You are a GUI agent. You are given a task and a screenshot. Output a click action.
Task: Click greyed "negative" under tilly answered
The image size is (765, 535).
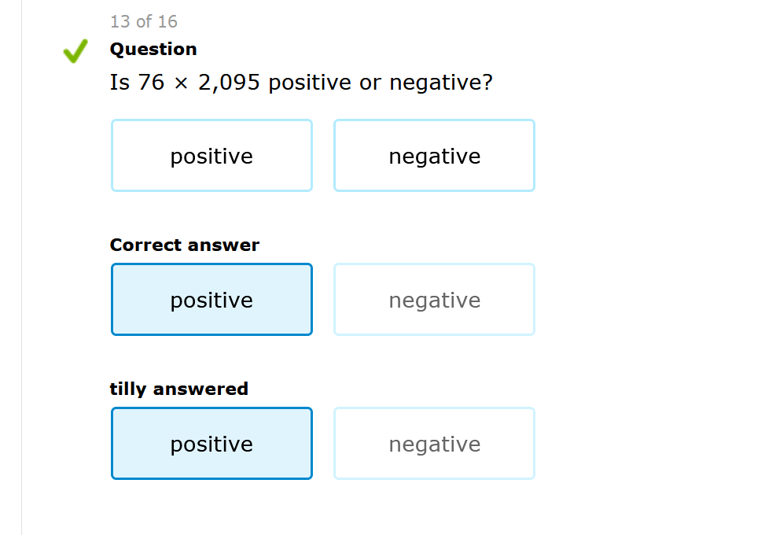click(x=434, y=444)
